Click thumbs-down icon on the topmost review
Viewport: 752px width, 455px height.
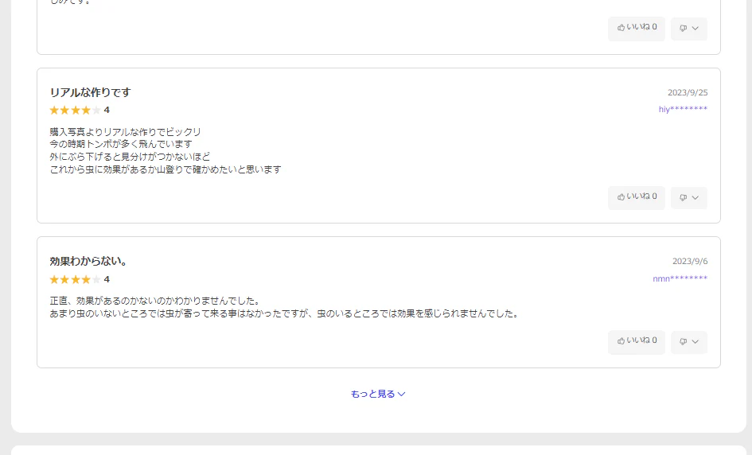point(683,29)
